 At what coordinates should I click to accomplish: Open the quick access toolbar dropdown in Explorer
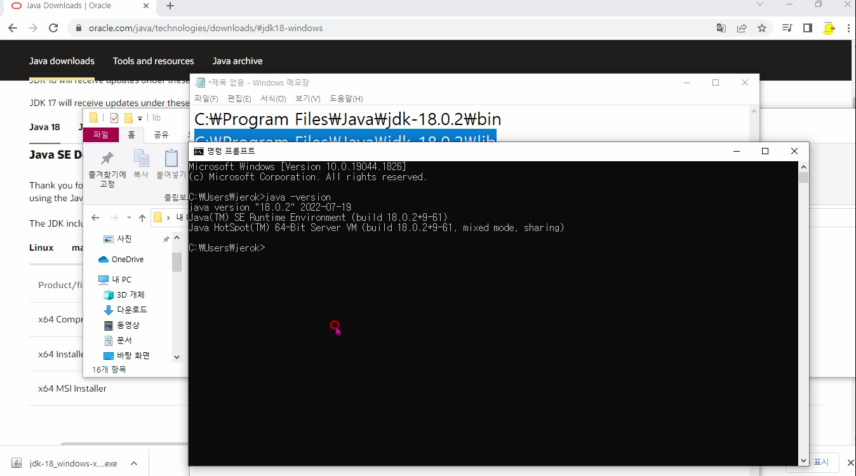click(x=140, y=118)
